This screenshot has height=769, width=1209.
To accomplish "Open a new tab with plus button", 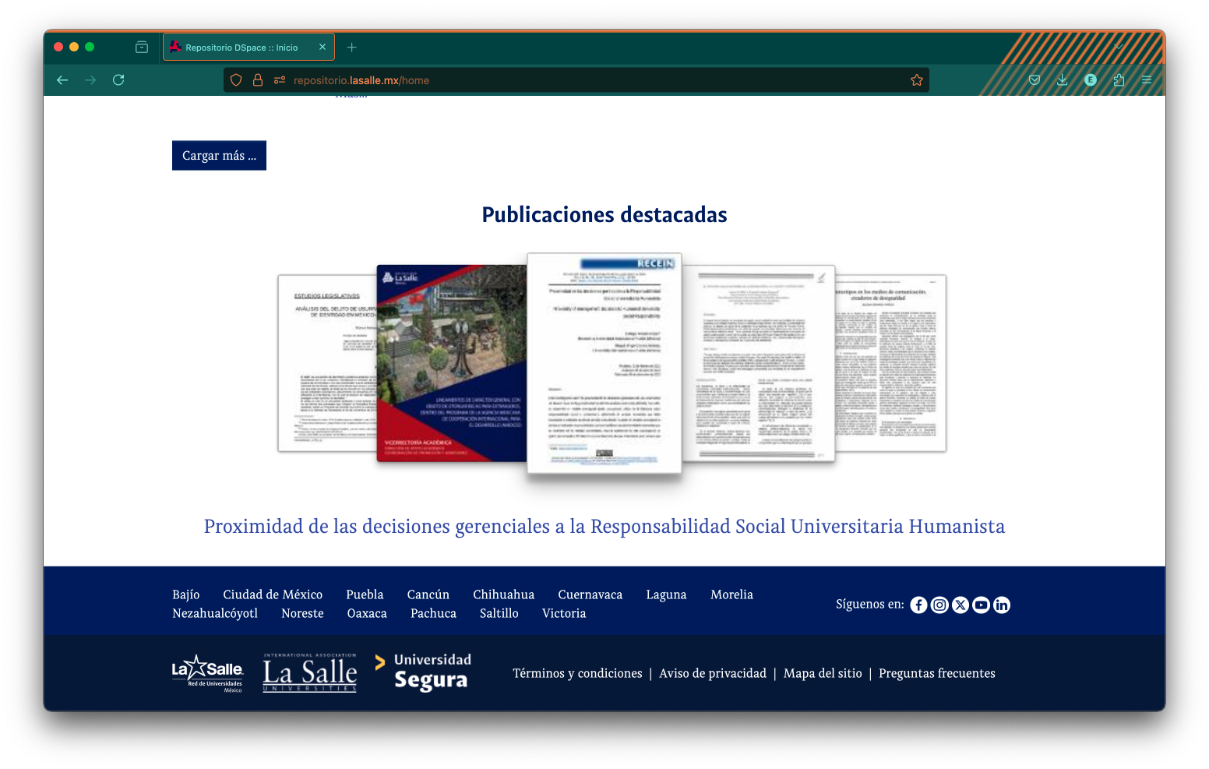I will click(x=352, y=48).
